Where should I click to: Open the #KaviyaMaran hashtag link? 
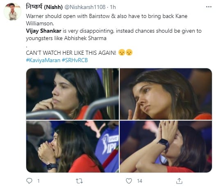click(x=43, y=61)
